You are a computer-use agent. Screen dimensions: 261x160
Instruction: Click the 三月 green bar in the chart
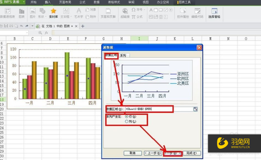67,76
